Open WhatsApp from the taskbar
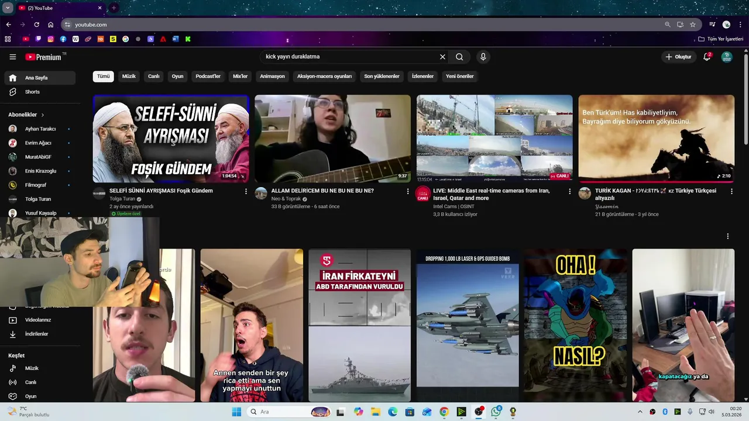This screenshot has width=749, height=421. [x=496, y=412]
